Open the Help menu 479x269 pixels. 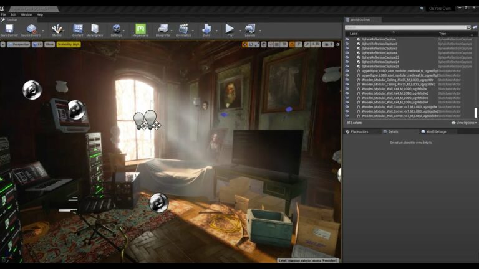pyautogui.click(x=40, y=14)
